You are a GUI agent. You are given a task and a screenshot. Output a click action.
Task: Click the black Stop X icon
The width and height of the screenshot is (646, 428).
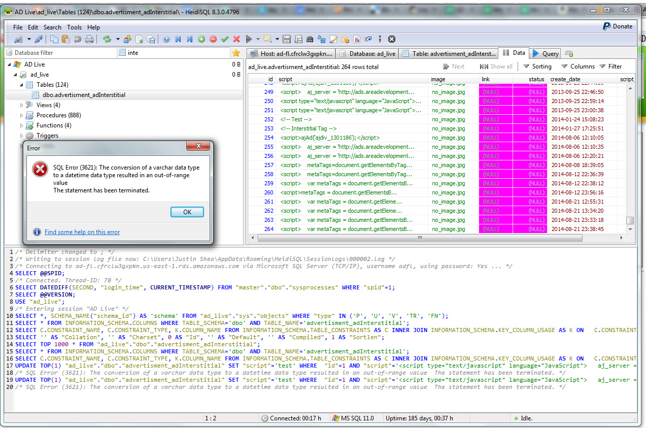(x=392, y=39)
